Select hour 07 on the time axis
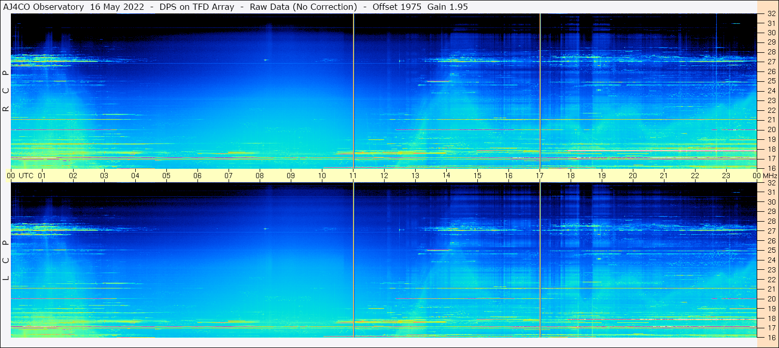This screenshot has height=348, width=779. coord(229,176)
